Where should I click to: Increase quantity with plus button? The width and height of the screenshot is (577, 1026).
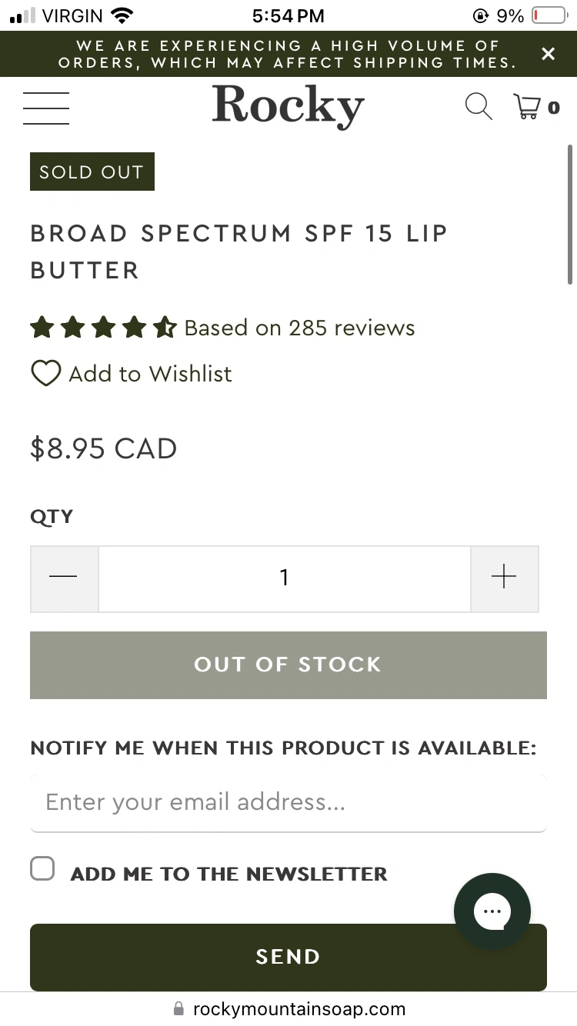[504, 578]
